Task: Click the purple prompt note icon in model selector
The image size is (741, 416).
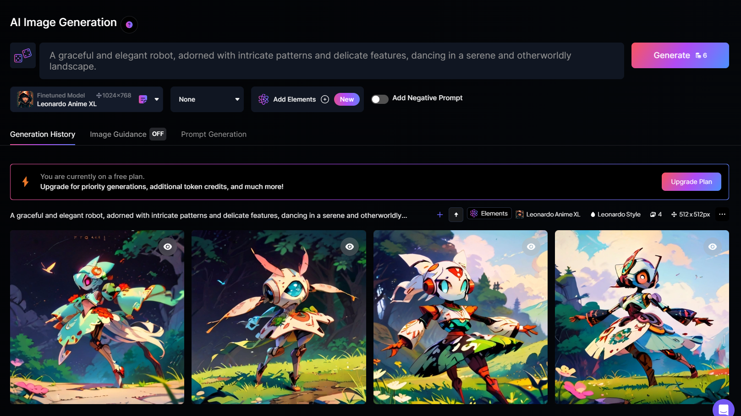Action: click(143, 99)
